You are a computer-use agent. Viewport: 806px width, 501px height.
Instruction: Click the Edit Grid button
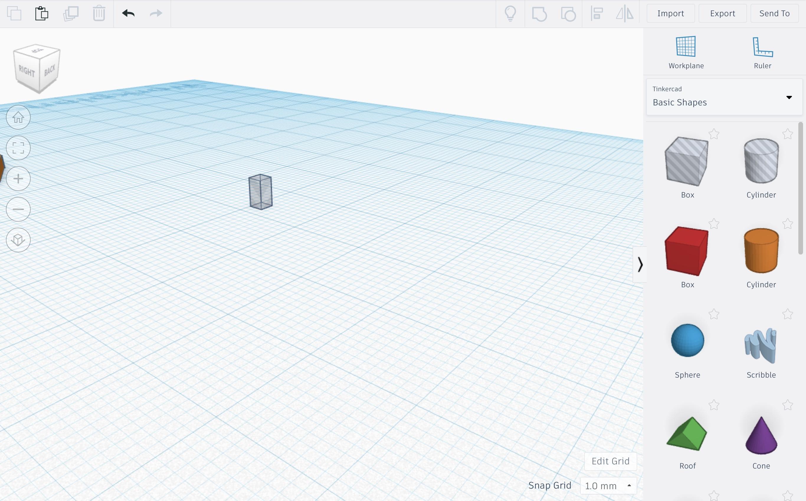(610, 461)
